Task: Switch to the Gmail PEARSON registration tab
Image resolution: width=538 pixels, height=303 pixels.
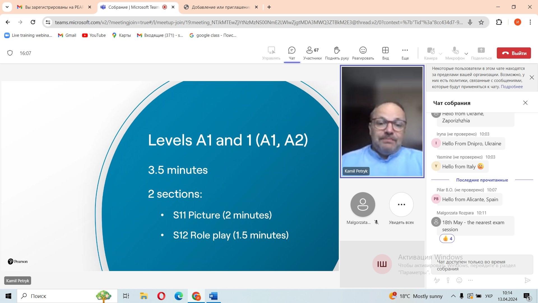Action: coord(54,7)
